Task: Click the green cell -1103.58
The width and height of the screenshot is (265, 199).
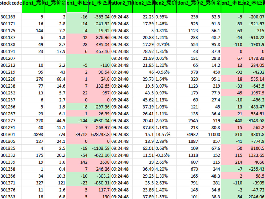Action: tap(99, 148)
